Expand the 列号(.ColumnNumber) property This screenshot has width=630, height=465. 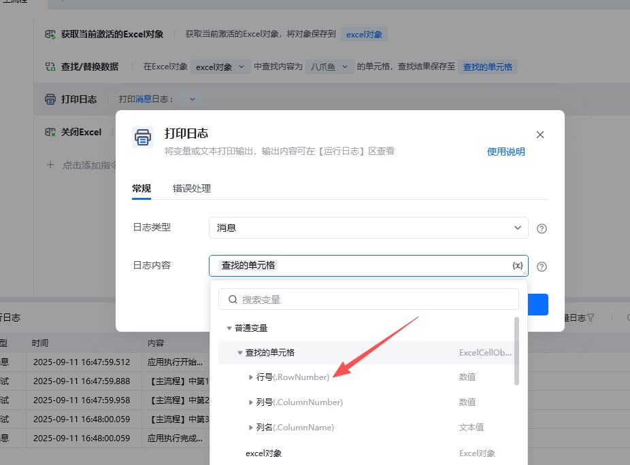[x=251, y=402]
